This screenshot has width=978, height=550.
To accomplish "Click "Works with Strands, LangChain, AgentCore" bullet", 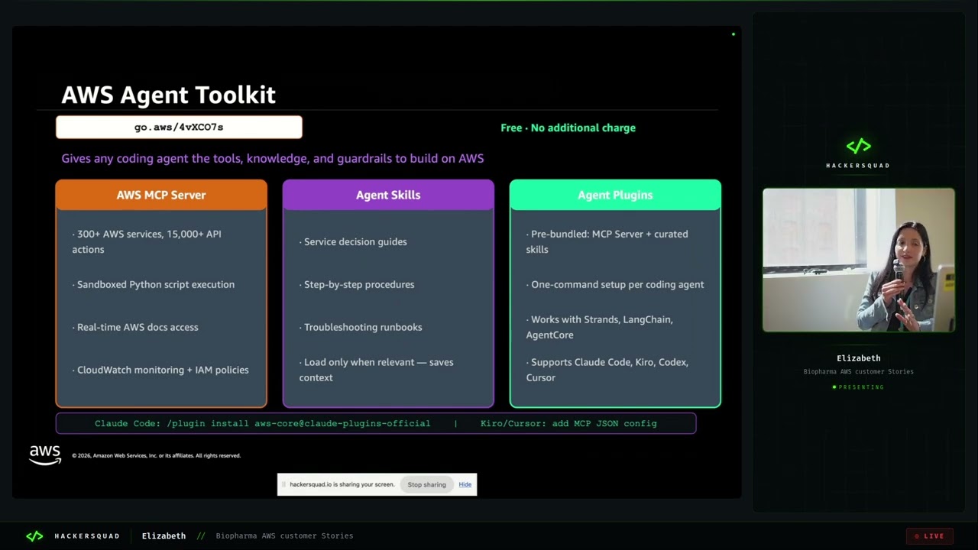I will 600,327.
